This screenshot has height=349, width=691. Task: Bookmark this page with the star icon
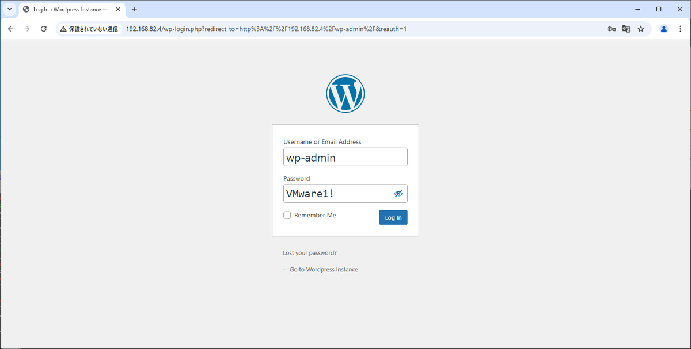[x=641, y=29]
